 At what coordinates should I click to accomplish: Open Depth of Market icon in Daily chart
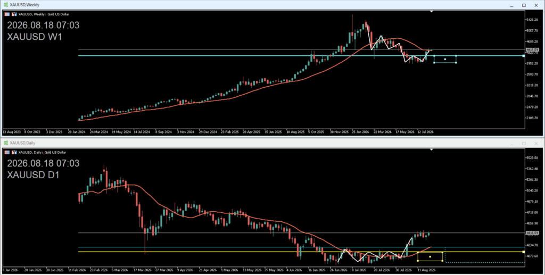click(7, 153)
